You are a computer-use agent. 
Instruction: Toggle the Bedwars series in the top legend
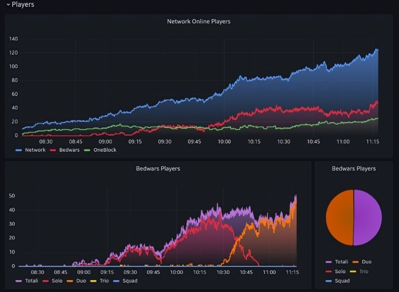tap(69, 150)
